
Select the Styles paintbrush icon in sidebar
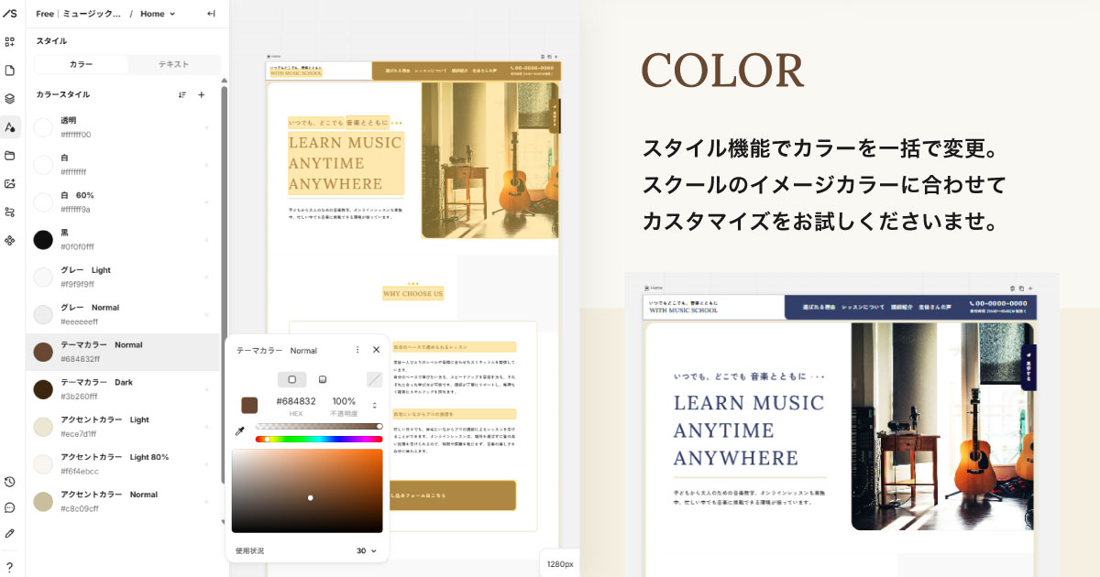click(x=12, y=126)
